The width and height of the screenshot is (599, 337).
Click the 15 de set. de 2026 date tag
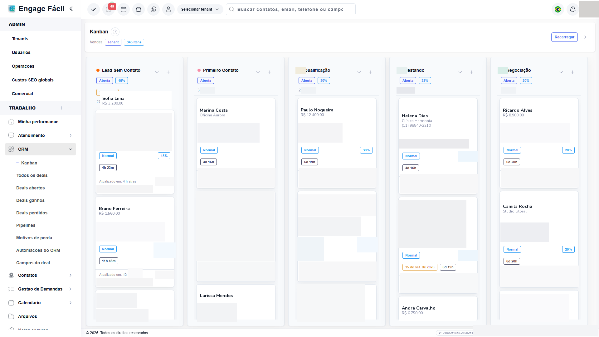(420, 267)
